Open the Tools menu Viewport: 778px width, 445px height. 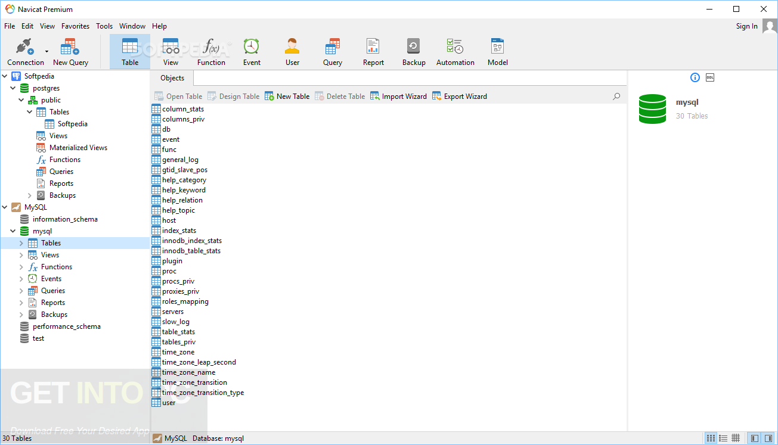coord(104,26)
